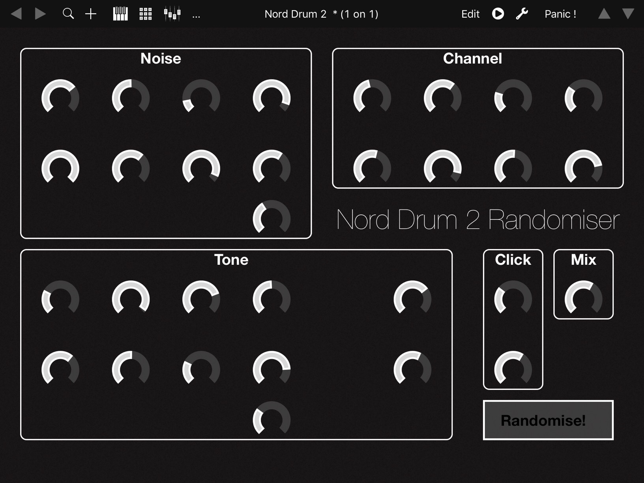Open the pads grid view

click(146, 14)
